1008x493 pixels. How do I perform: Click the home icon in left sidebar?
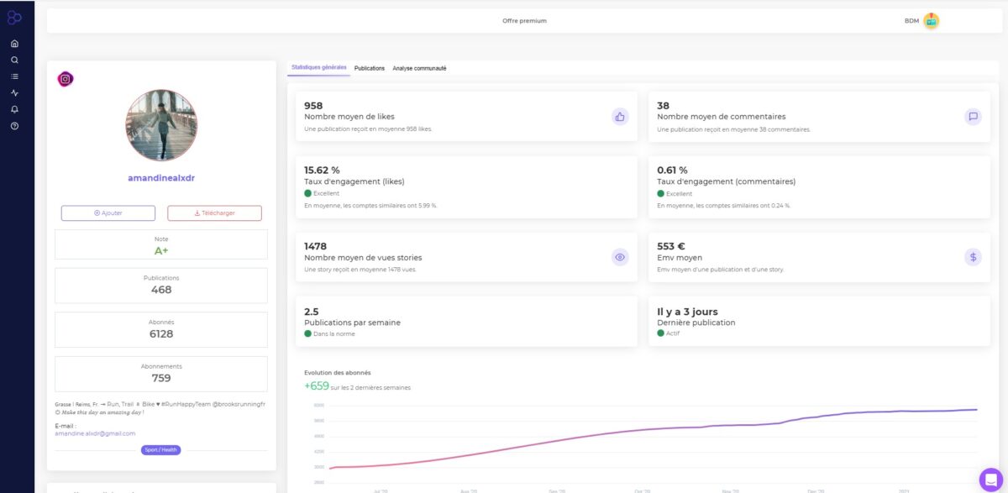pos(14,44)
